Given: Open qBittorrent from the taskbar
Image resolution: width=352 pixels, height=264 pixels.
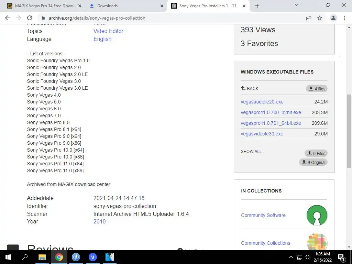Looking at the screenshot, I should pos(76,257).
